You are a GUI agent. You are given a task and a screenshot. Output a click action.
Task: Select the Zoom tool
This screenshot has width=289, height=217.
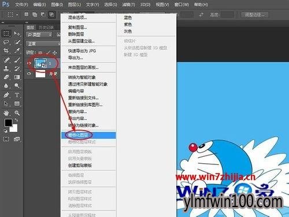click(17, 113)
